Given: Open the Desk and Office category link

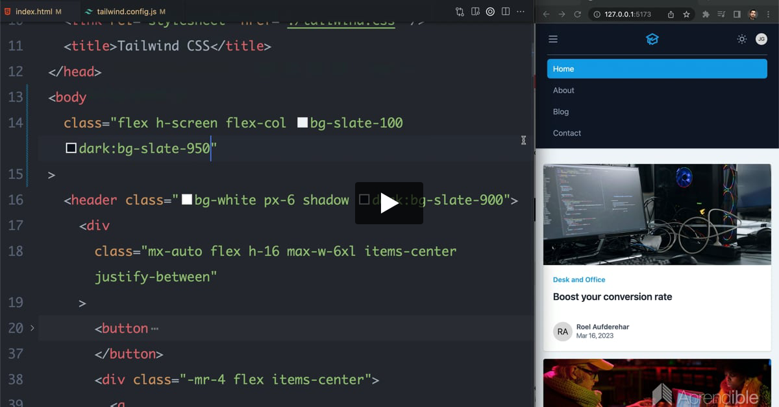Looking at the screenshot, I should pos(579,280).
